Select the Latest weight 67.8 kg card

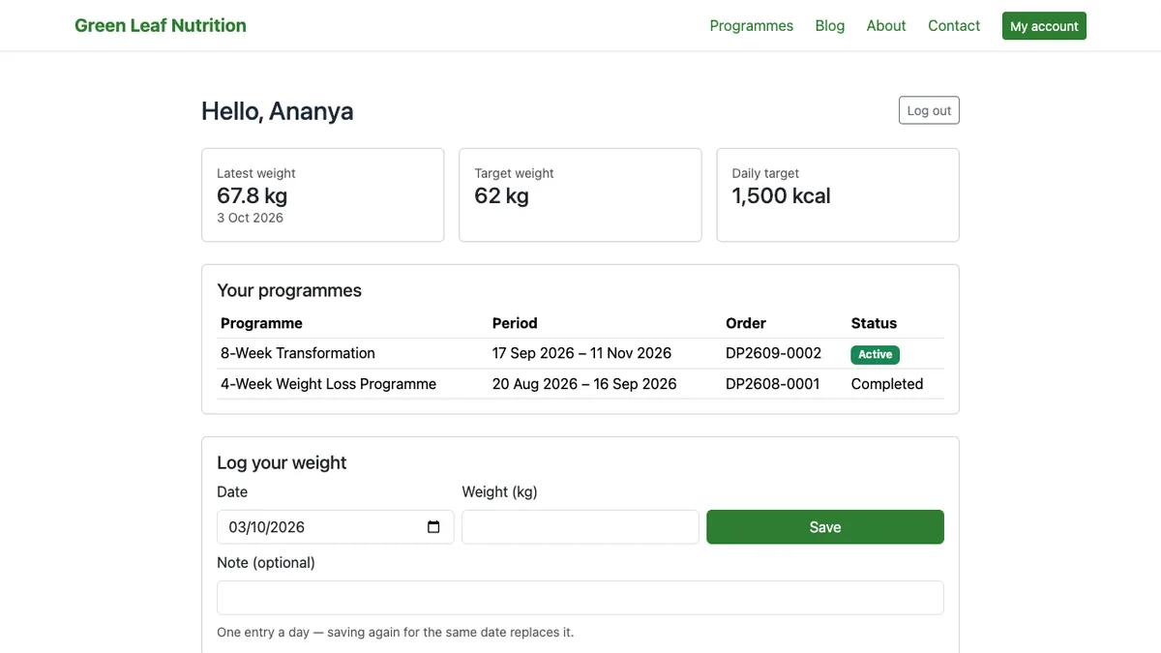323,194
